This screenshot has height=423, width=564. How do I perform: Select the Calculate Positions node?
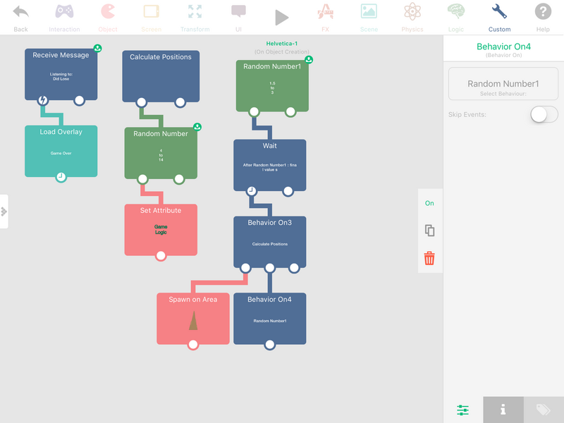[161, 76]
